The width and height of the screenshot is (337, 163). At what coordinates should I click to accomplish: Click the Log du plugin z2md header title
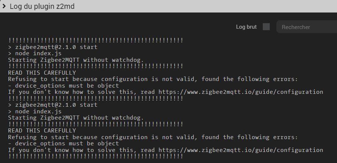(42, 7)
